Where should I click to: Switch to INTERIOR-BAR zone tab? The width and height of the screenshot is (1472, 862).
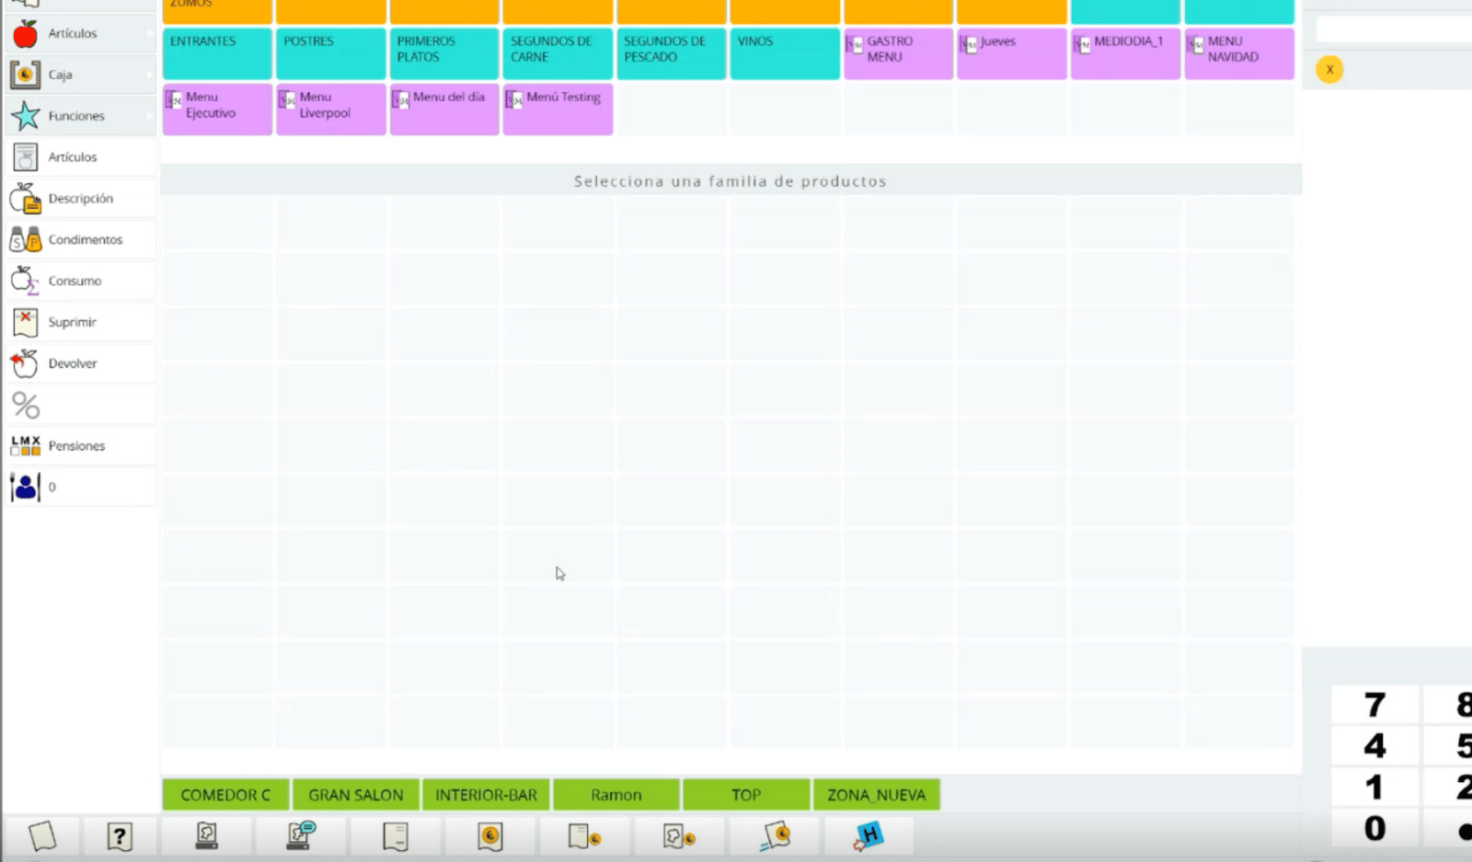[486, 795]
